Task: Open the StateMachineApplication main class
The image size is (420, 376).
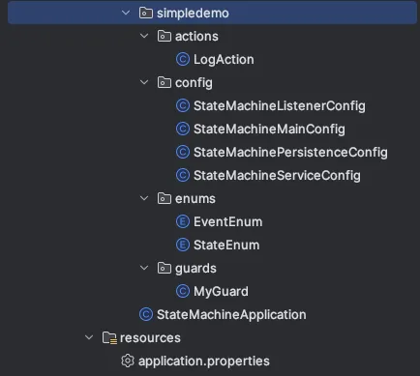Action: coord(231,315)
